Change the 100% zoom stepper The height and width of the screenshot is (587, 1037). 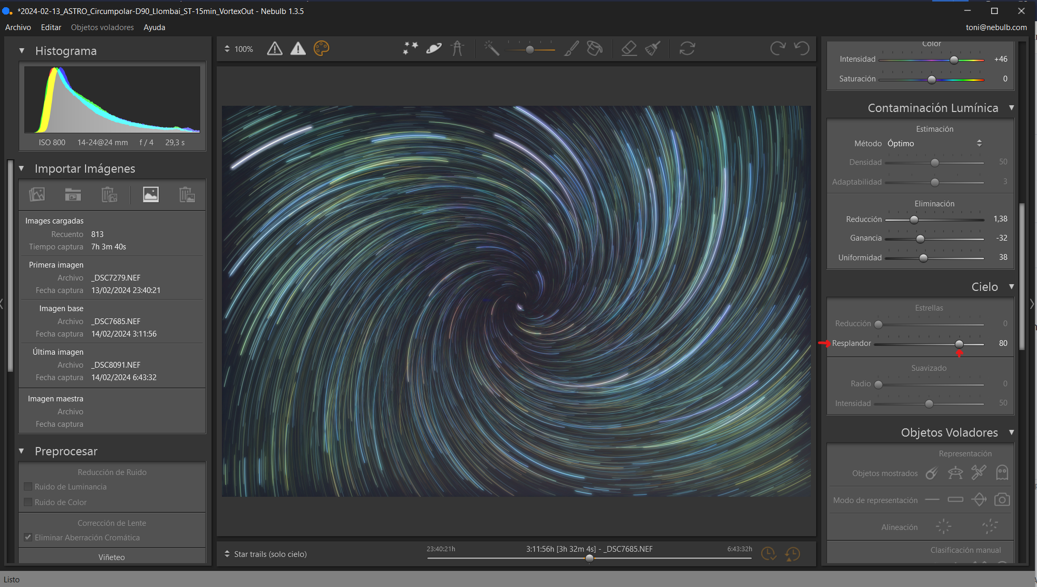[x=227, y=49]
